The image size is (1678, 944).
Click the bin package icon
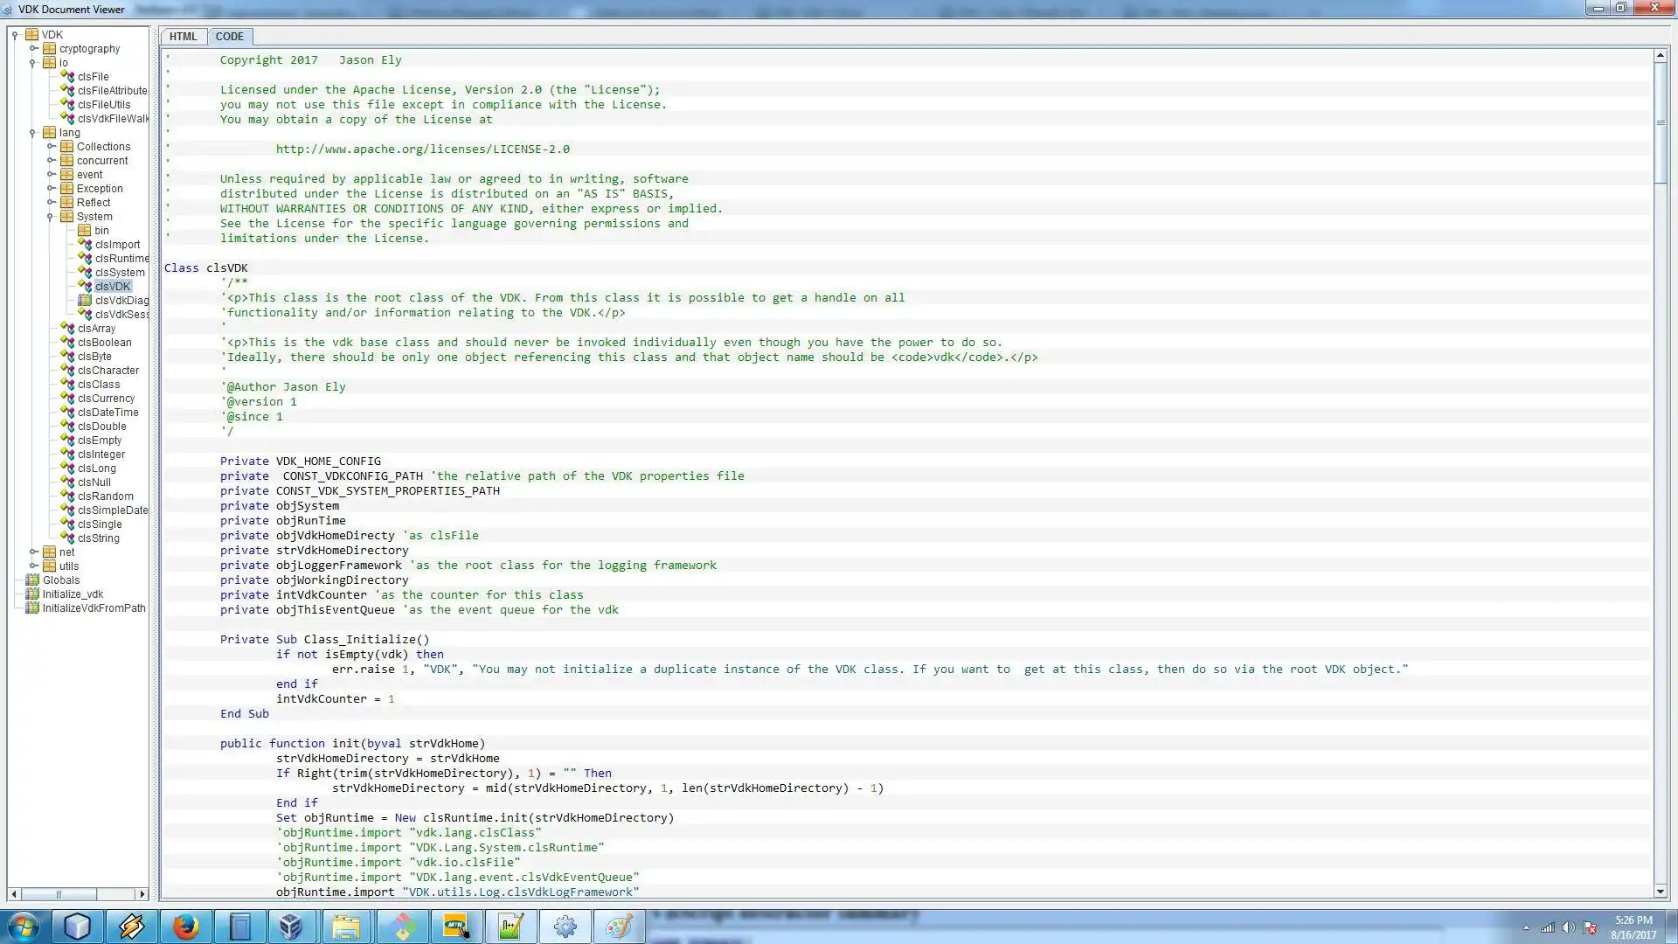85,231
